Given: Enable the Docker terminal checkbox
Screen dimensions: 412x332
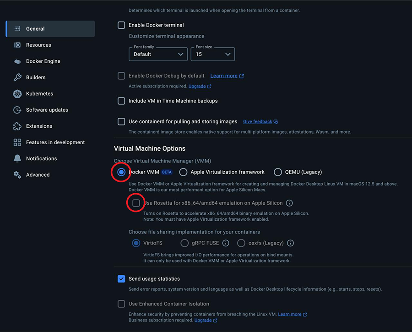Looking at the screenshot, I should pyautogui.click(x=121, y=25).
